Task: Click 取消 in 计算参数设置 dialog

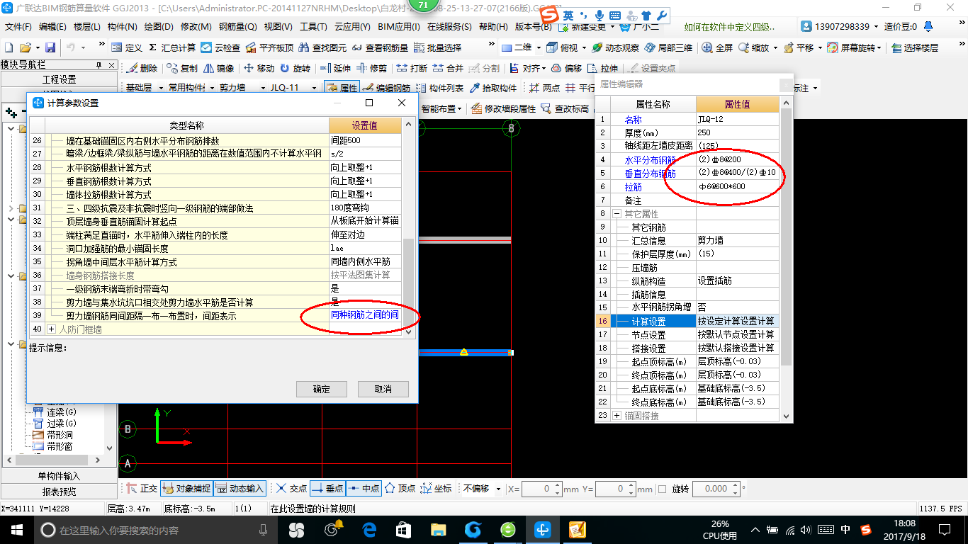Action: 383,389
